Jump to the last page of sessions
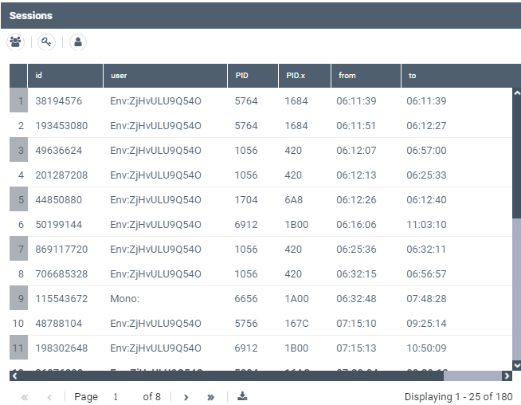Image resolution: width=521 pixels, height=405 pixels. (210, 396)
